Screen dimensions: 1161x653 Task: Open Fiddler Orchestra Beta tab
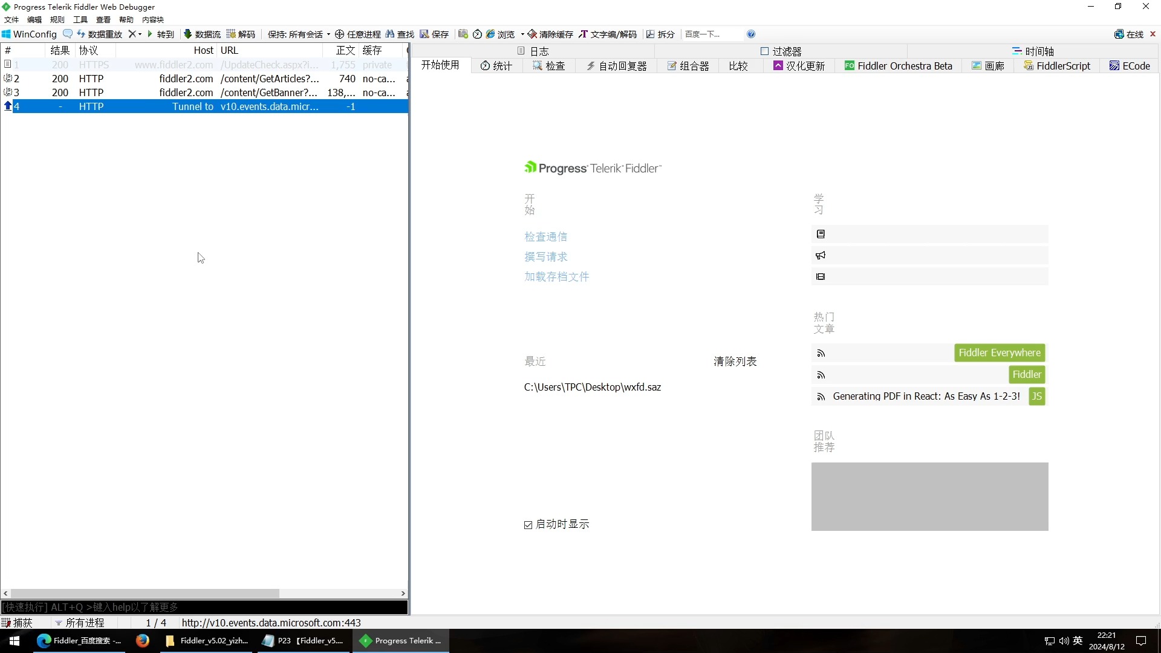899,66
